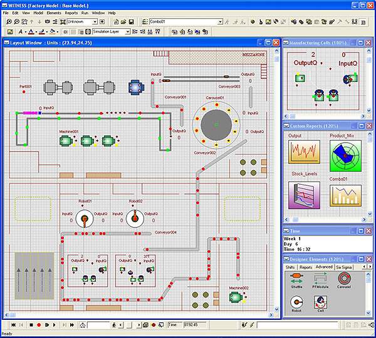376x338 pixels.
Task: Open the Unknown dropdown in the toolbar
Action: point(95,22)
